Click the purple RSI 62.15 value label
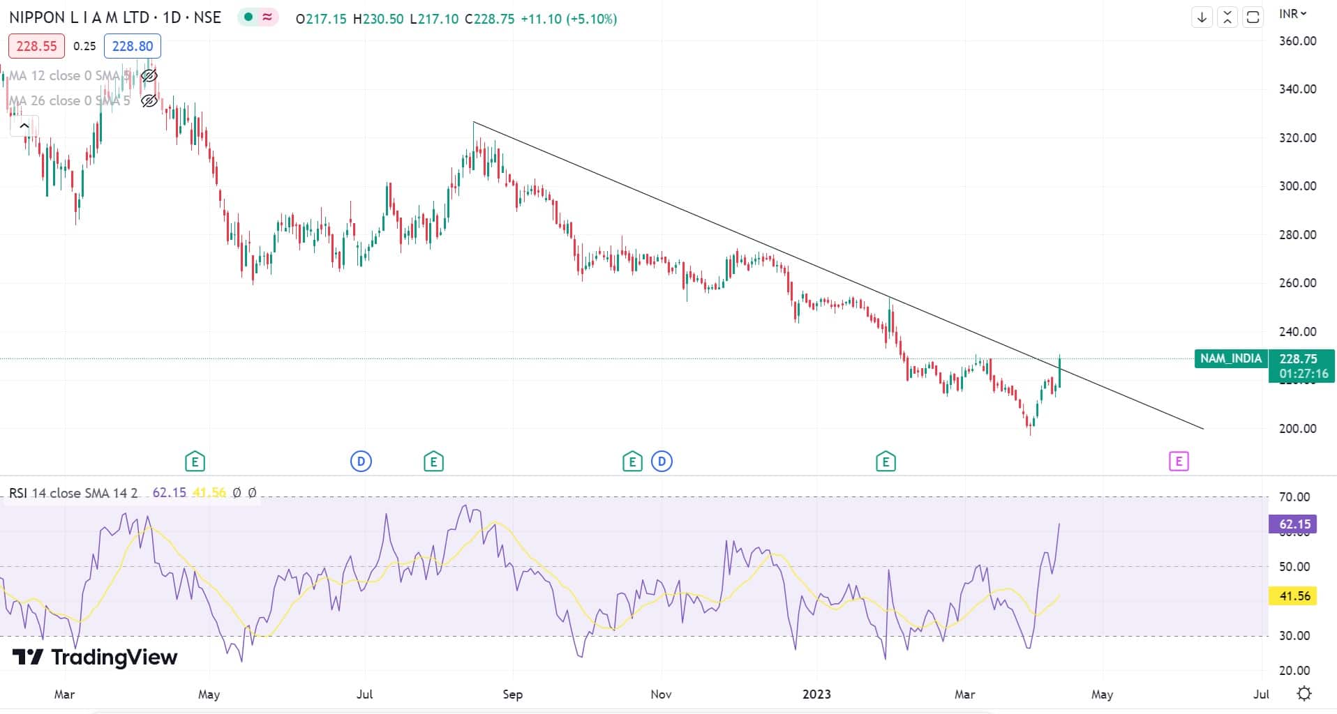The height and width of the screenshot is (714, 1337). 1294,524
